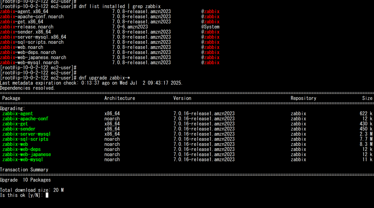
Task: Click the @System repository label
Action: tap(210, 27)
